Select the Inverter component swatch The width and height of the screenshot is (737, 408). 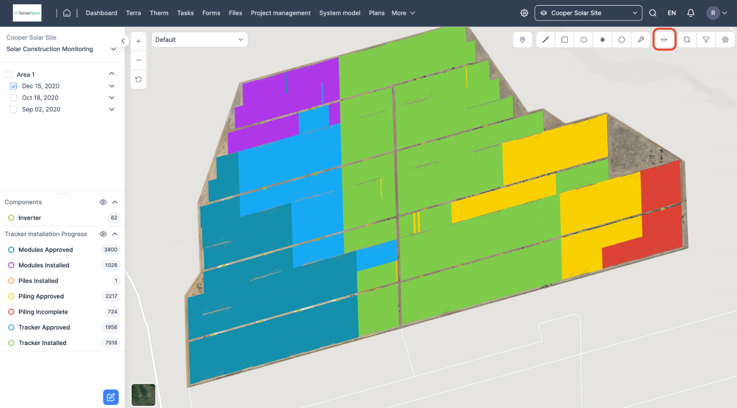point(11,218)
